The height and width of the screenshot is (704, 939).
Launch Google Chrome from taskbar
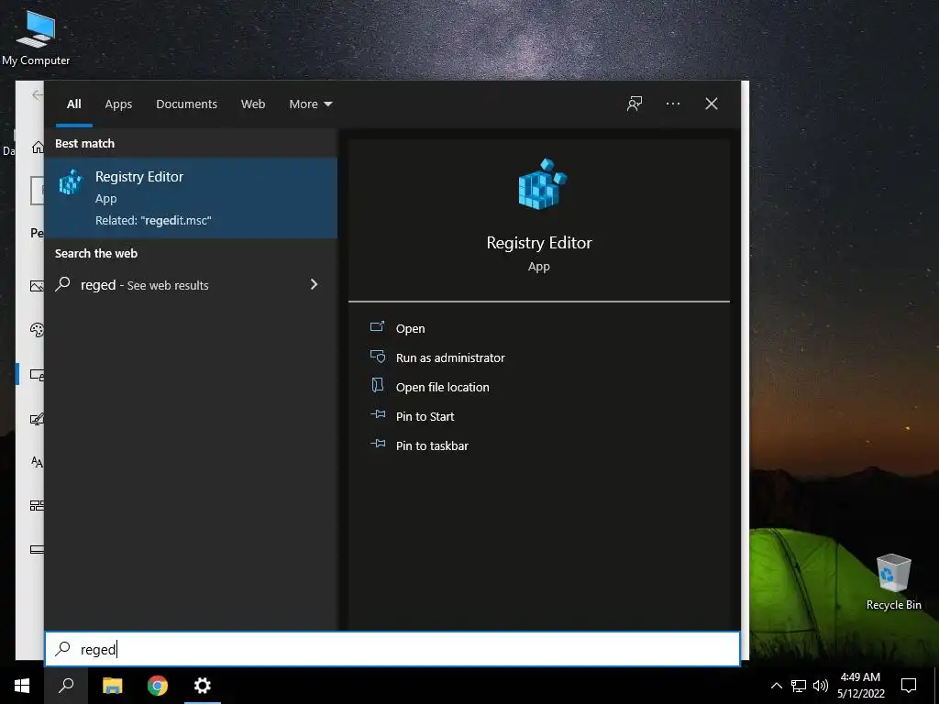[x=158, y=686]
